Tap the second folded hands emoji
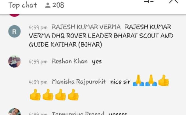 [151, 81]
